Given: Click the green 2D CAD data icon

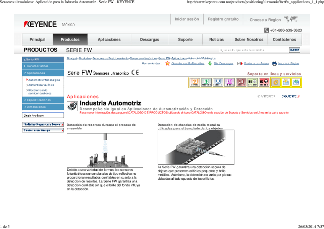Looking at the screenshot, I should tap(253, 82).
